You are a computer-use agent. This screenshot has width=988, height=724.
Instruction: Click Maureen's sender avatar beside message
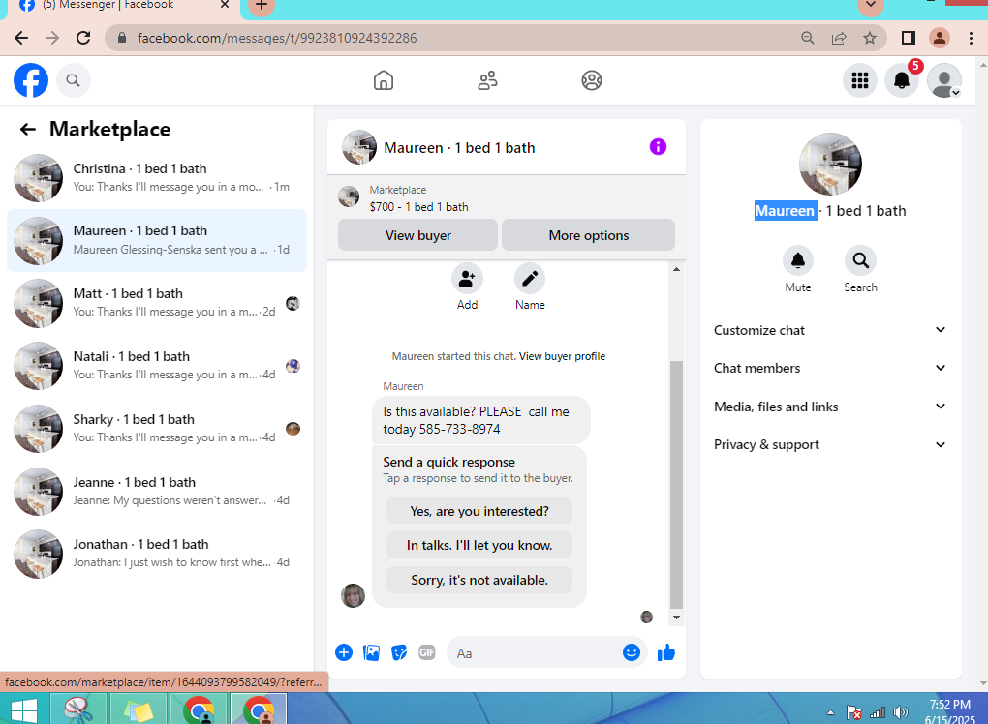tap(353, 595)
